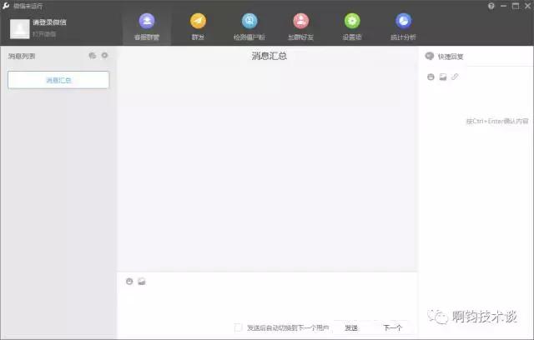Click the emoji icon in quick reply panel
The width and height of the screenshot is (534, 340).
tap(431, 77)
